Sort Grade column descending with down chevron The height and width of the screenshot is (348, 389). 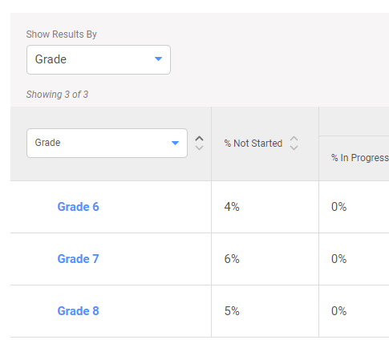point(199,148)
